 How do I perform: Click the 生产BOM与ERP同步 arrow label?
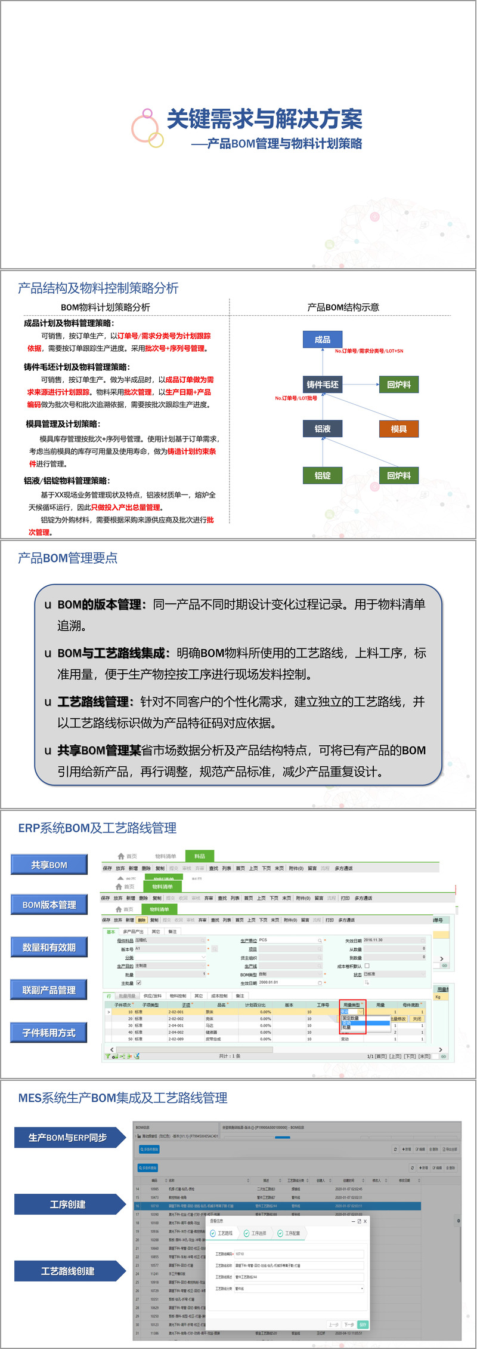(x=70, y=1138)
